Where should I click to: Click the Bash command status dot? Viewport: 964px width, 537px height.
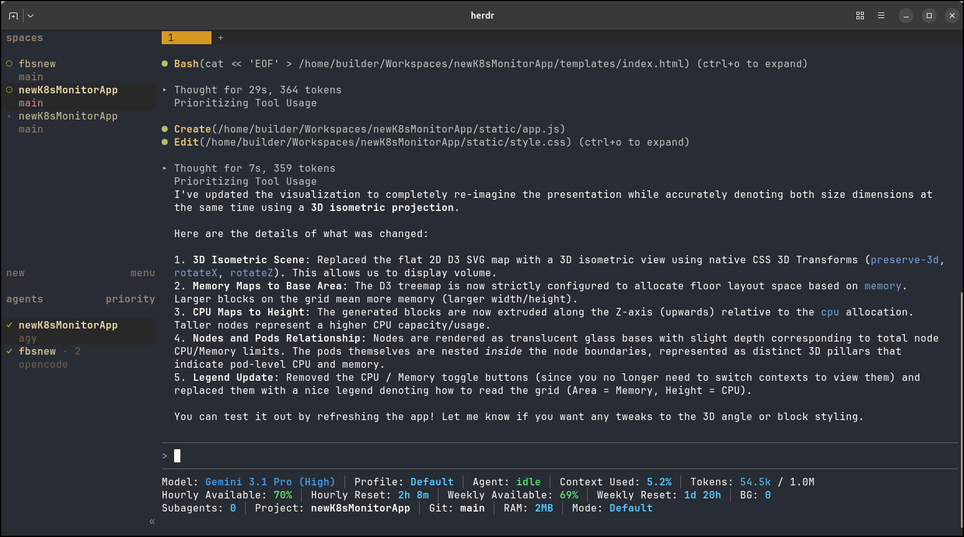coord(165,64)
